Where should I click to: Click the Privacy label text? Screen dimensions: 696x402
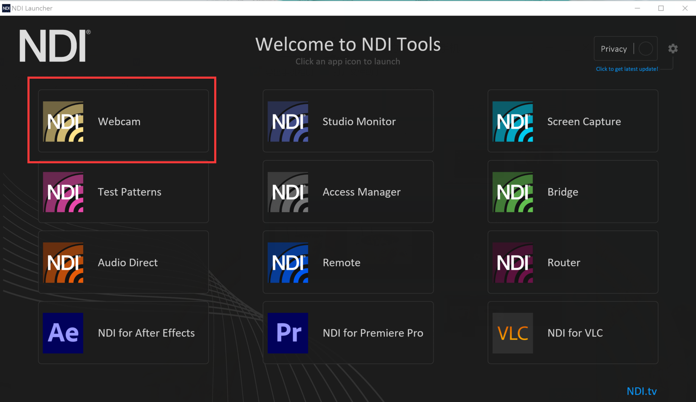click(614, 49)
